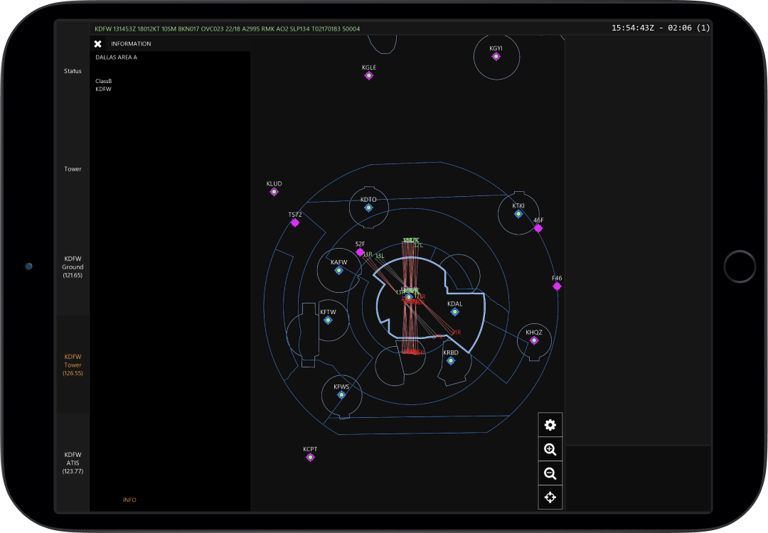768x533 pixels.
Task: Close the INFORMATION panel with the X
Action: [97, 43]
